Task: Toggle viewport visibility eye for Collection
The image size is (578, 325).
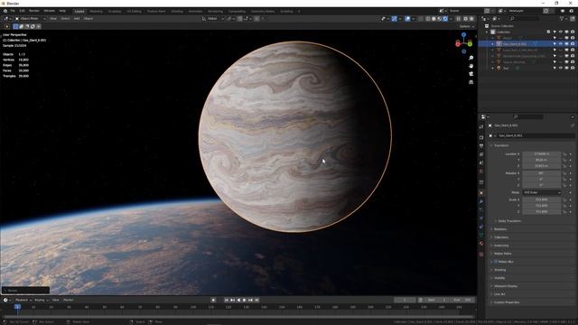Action: pyautogui.click(x=561, y=32)
